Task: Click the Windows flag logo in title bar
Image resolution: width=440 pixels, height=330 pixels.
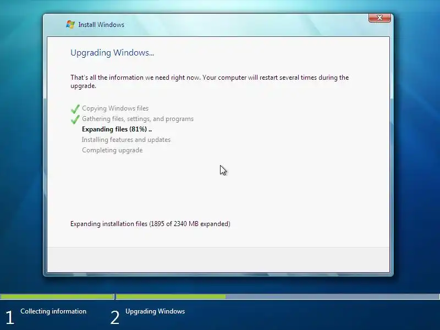Action: pyautogui.click(x=70, y=24)
